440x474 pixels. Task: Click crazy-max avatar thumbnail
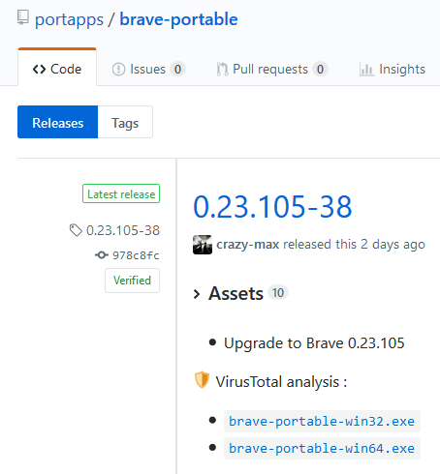click(203, 245)
